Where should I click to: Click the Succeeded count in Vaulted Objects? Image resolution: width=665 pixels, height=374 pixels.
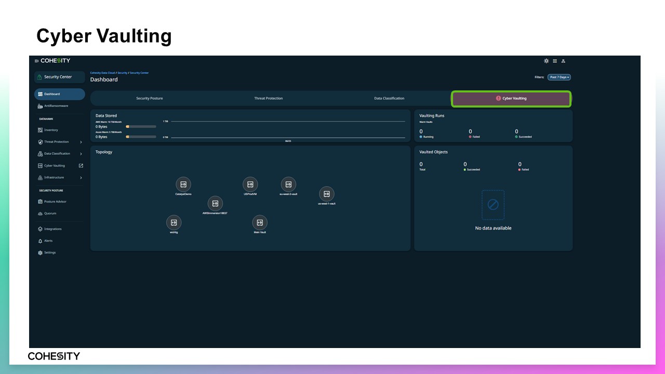pos(465,164)
